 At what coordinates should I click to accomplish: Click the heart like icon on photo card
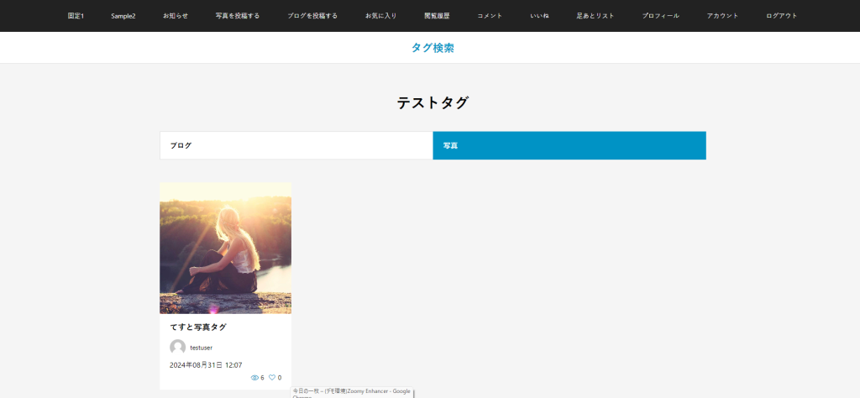[272, 378]
